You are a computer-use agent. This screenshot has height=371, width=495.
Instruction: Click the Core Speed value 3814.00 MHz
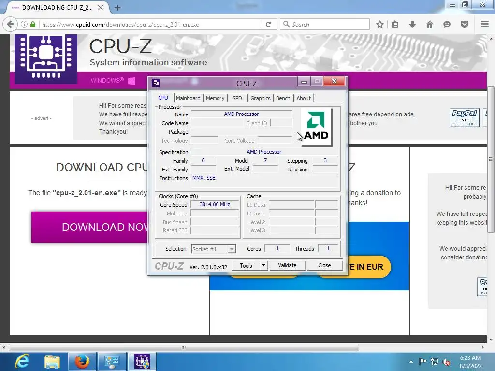(215, 204)
